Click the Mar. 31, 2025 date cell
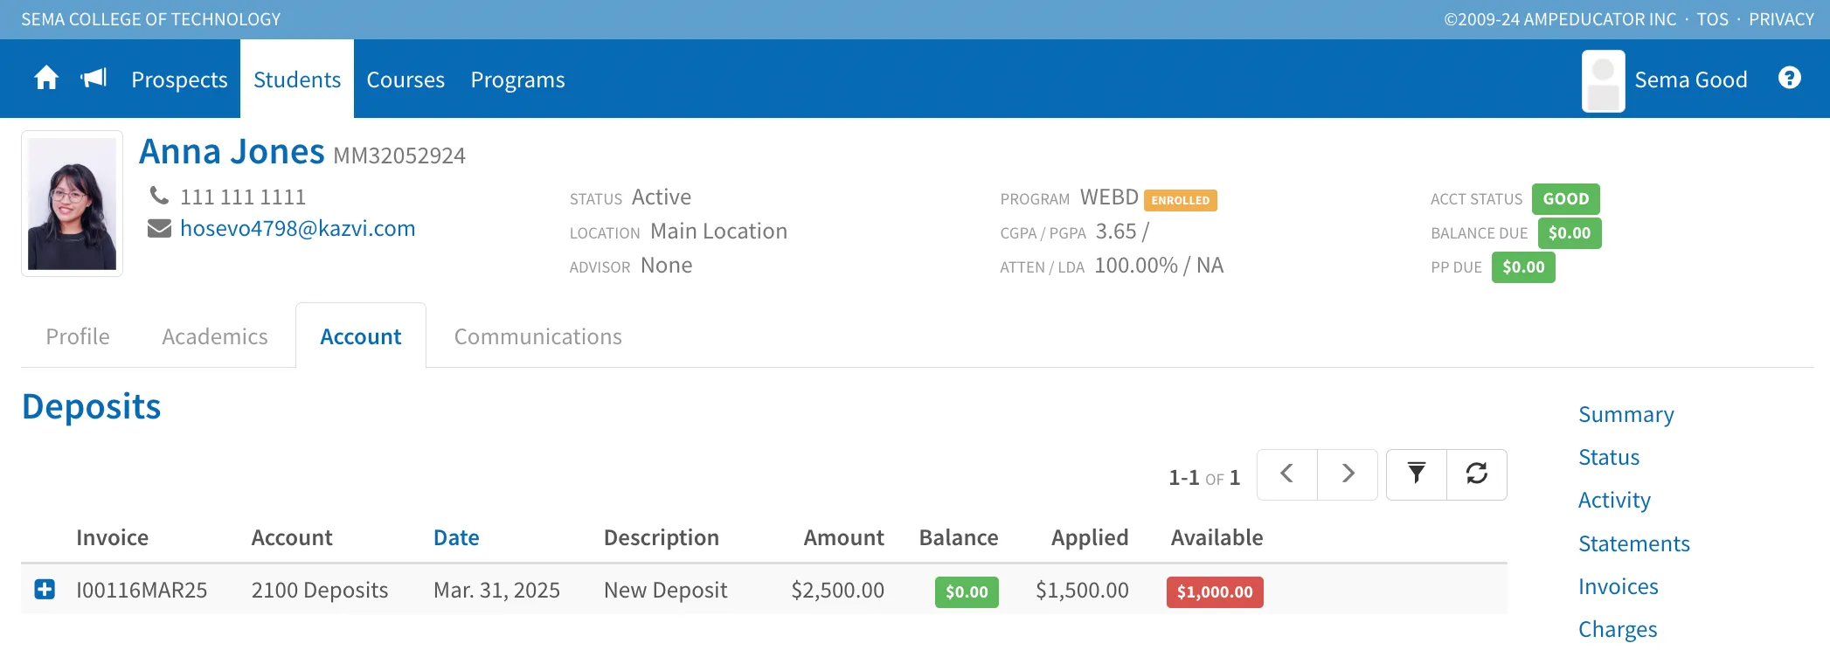The width and height of the screenshot is (1830, 650). click(x=496, y=590)
